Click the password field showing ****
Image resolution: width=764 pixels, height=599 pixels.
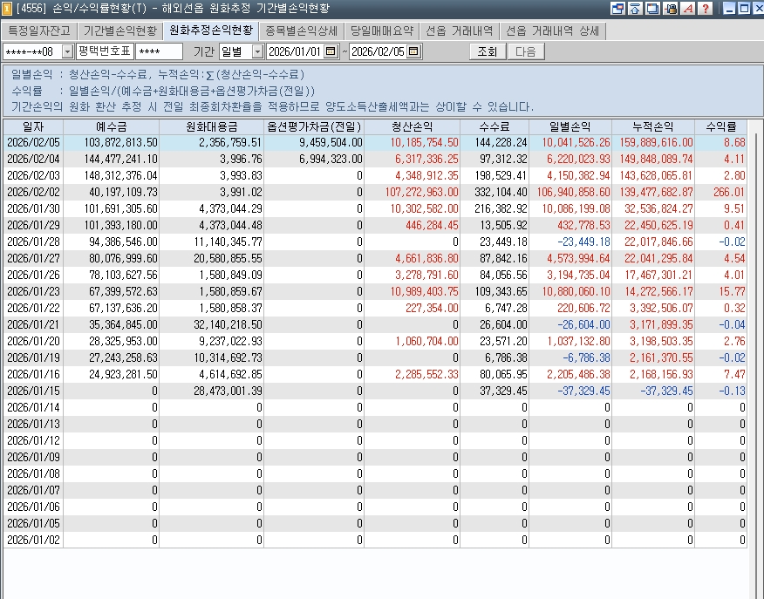point(159,51)
